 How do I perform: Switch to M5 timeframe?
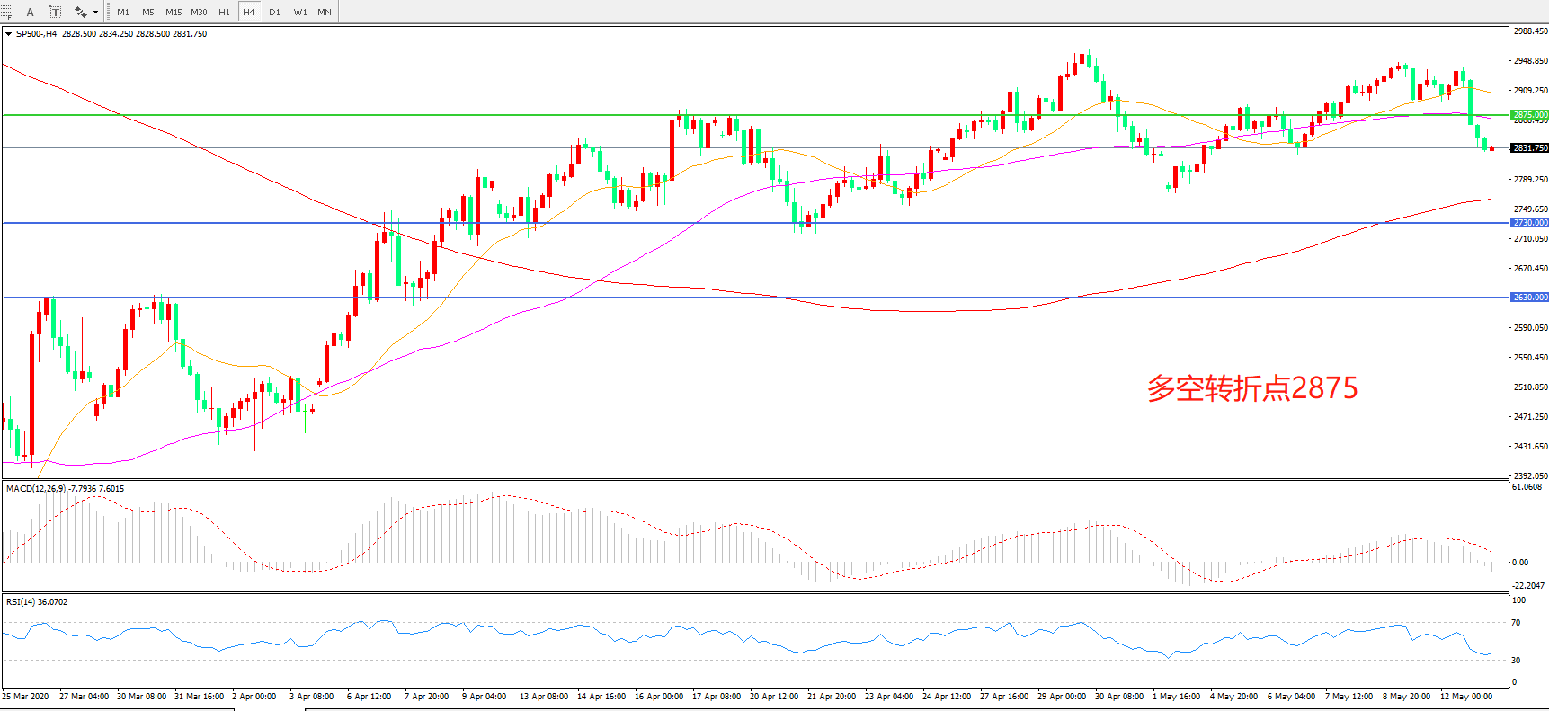(147, 12)
